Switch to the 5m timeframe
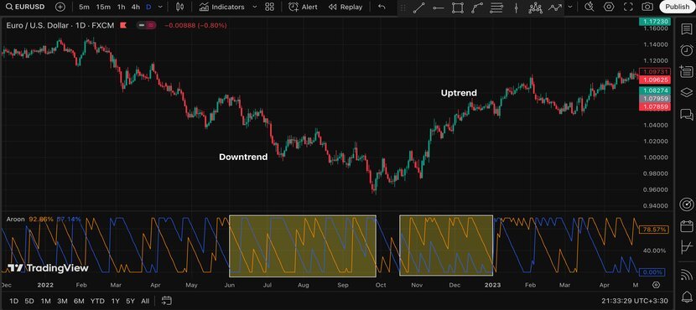This screenshot has height=310, width=696. click(x=84, y=7)
